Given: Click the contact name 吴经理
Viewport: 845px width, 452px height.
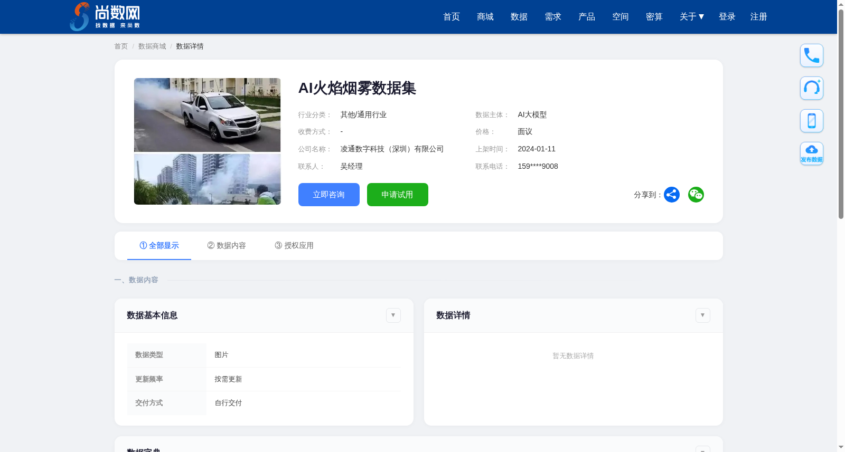Looking at the screenshot, I should (351, 167).
